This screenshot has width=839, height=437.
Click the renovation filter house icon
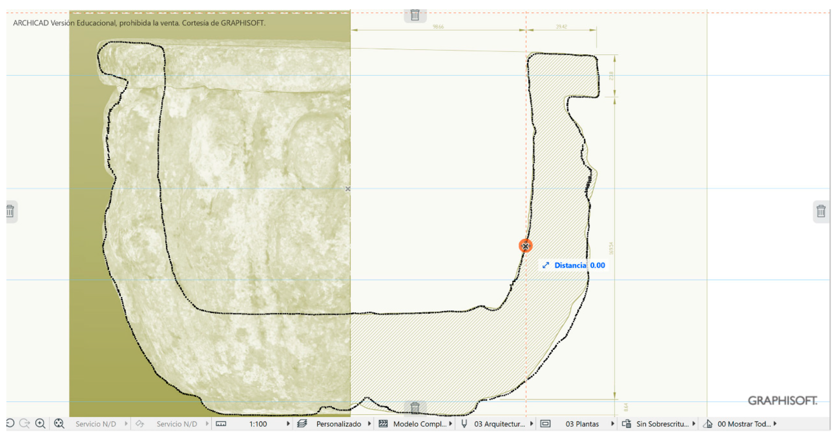707,424
